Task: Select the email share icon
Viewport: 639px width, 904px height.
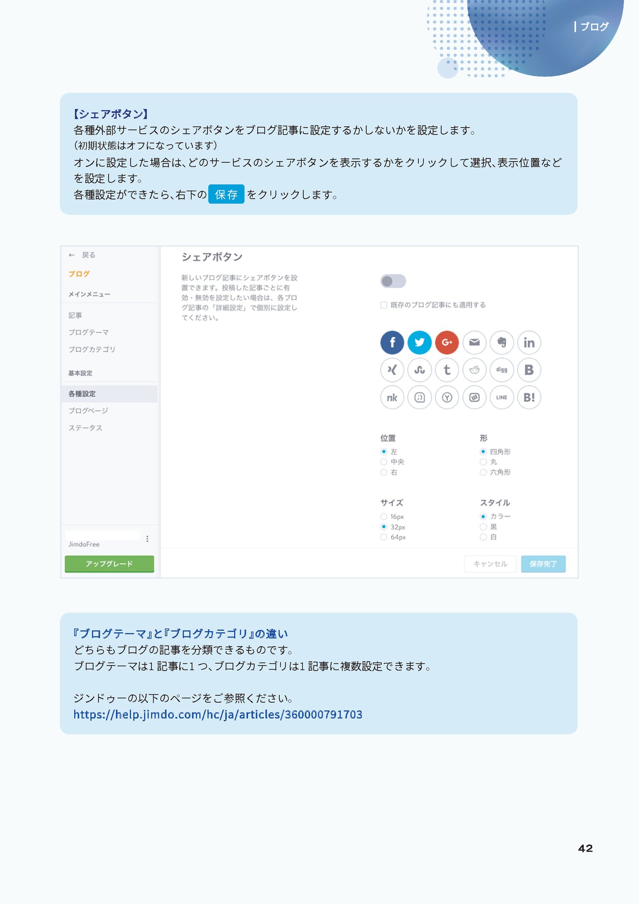Action: pos(474,343)
